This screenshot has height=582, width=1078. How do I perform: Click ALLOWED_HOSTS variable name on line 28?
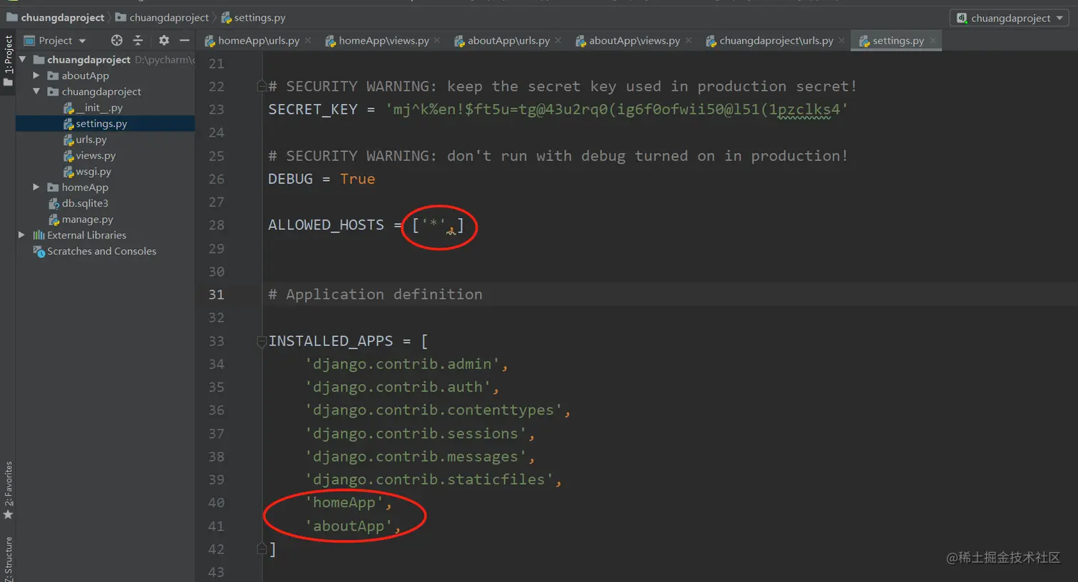point(326,225)
